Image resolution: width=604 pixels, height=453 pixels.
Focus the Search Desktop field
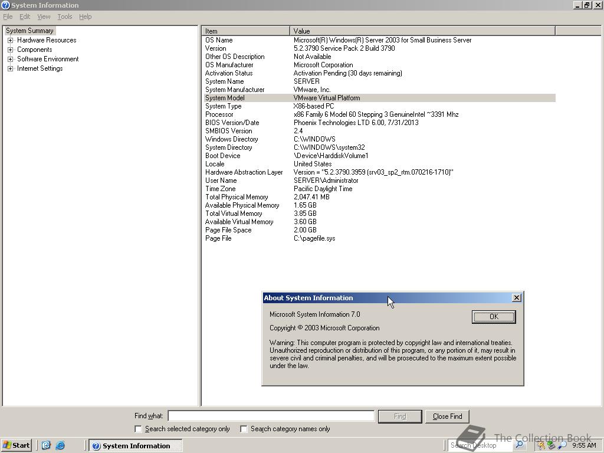pos(480,445)
